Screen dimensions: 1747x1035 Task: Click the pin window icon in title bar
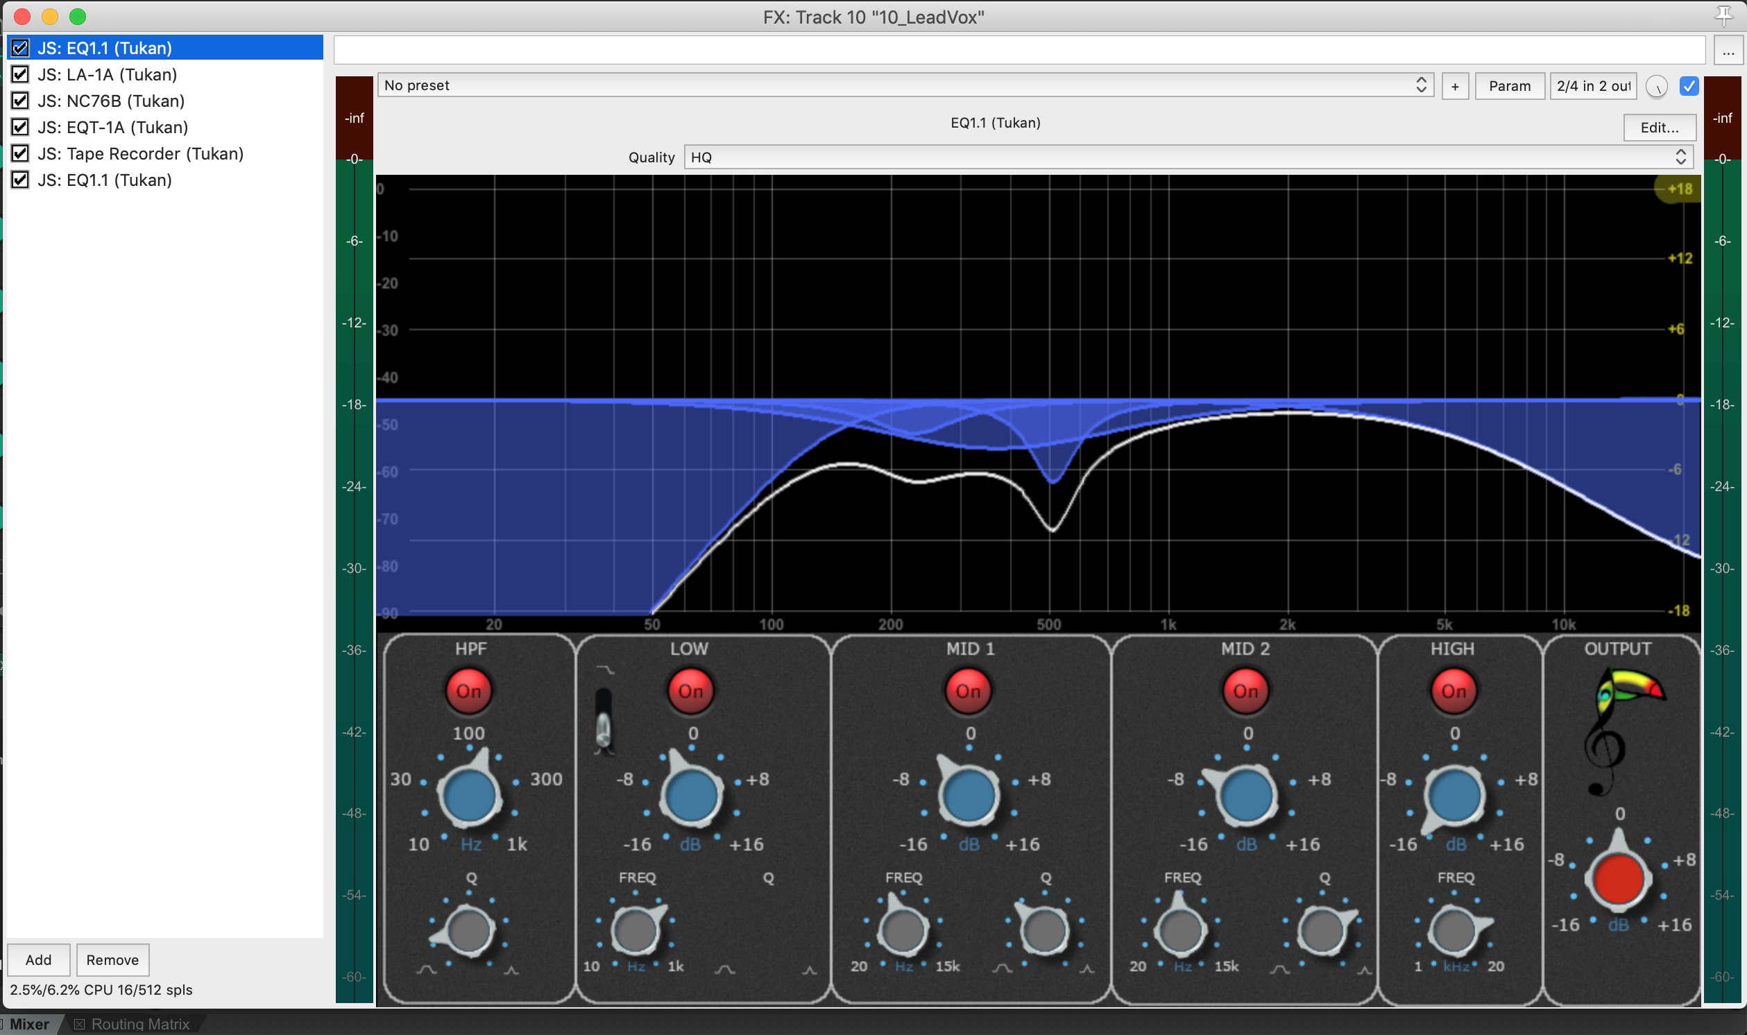click(1723, 15)
